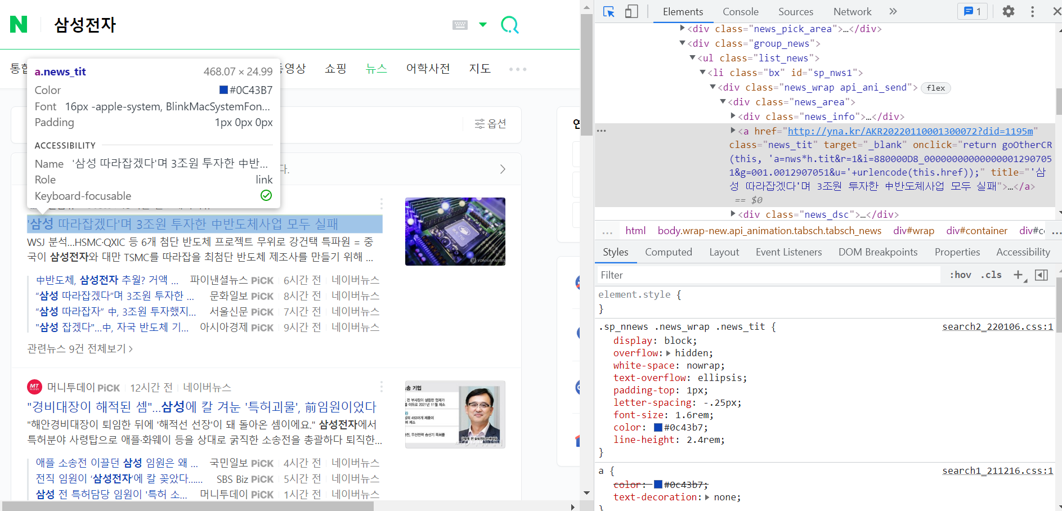Toggle :hov element state panel

(x=961, y=275)
